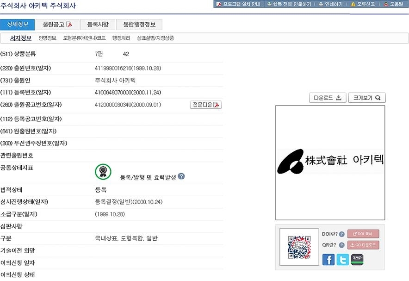This screenshot has width=409, height=281.
Task: Open the 등록사항 tab
Action: [98, 25]
